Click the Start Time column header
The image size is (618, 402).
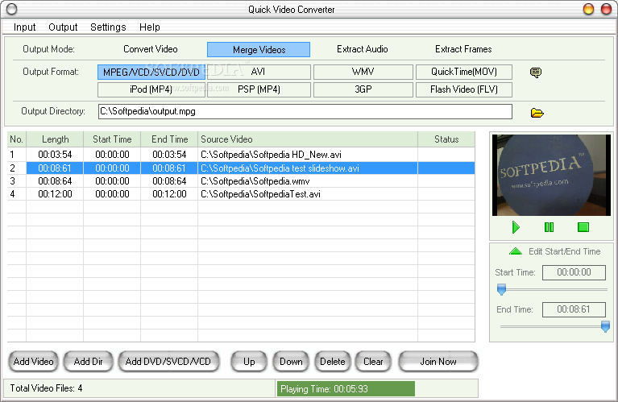click(112, 139)
